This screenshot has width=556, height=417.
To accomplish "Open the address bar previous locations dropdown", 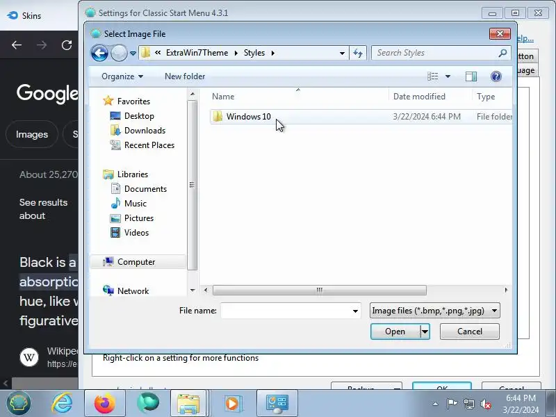I will coord(342,54).
